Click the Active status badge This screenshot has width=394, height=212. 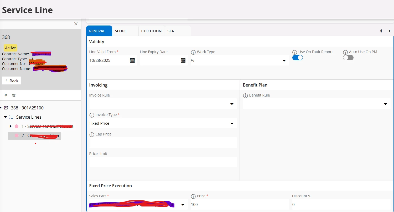11,48
